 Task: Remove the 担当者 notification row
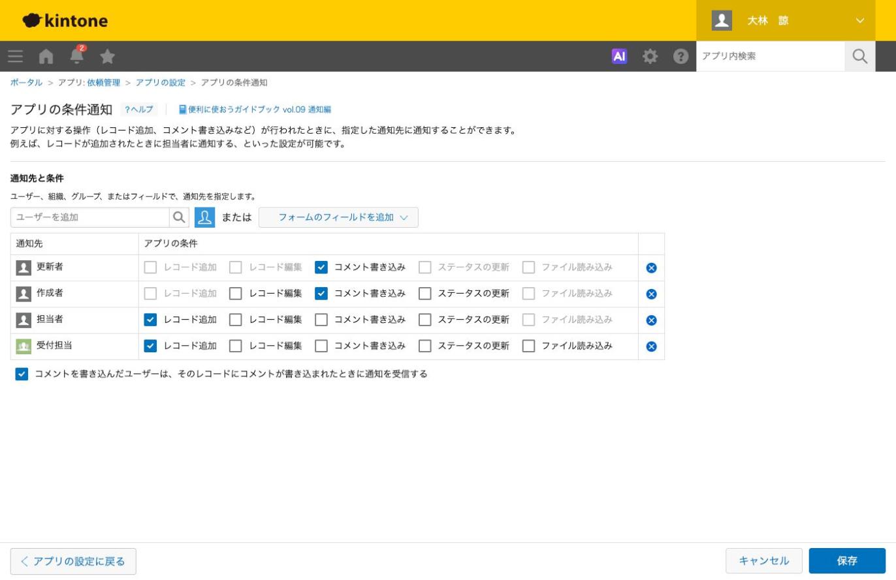click(651, 320)
